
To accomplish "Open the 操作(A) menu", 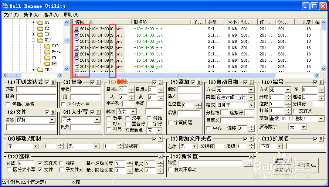I will click(x=31, y=15).
